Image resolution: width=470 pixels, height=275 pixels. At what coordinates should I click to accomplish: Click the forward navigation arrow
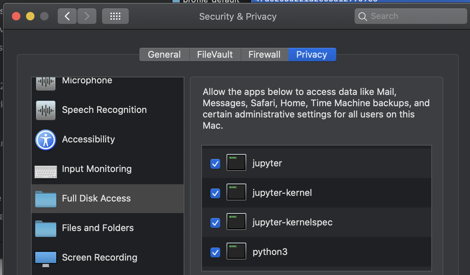pos(87,16)
